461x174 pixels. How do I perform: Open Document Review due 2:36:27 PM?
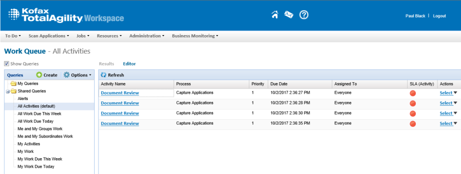click(120, 93)
